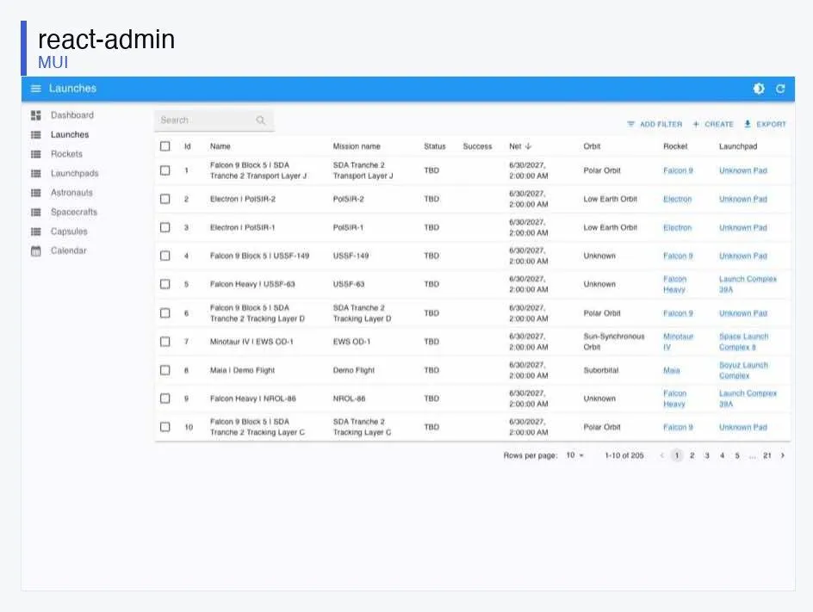Sort by the Id column header
Viewport: 813px width, 612px height.
[188, 146]
